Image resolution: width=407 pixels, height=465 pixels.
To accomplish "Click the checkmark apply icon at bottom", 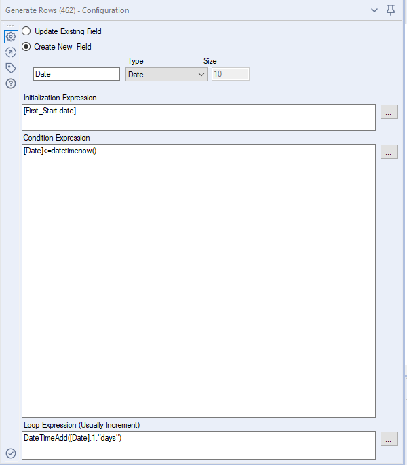I will [x=11, y=453].
